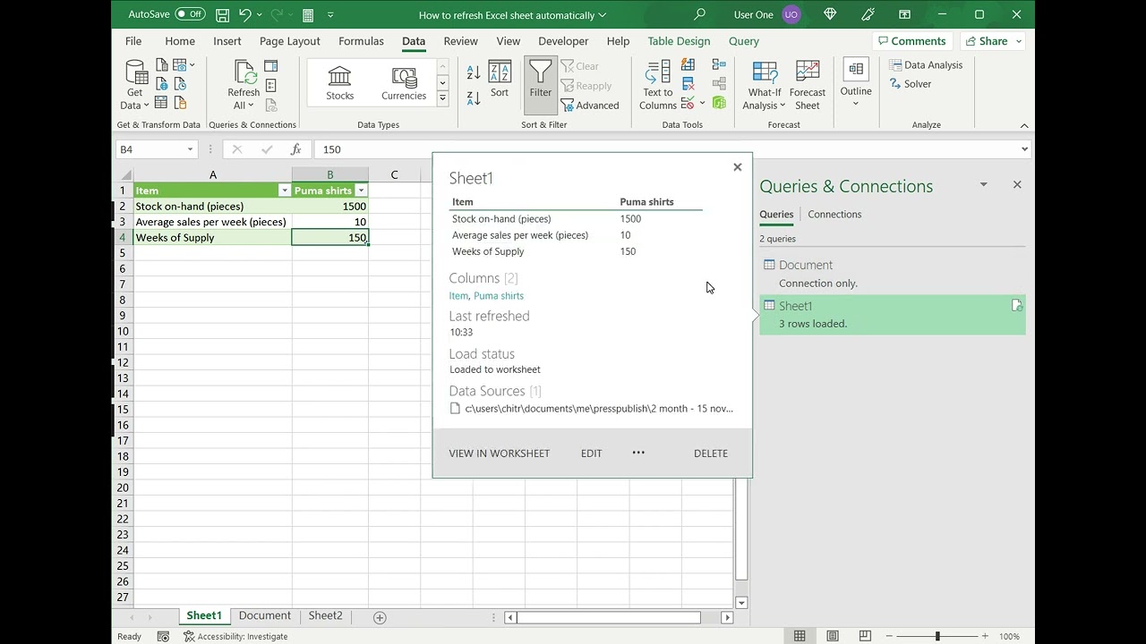Click Refresh All icon

[244, 85]
